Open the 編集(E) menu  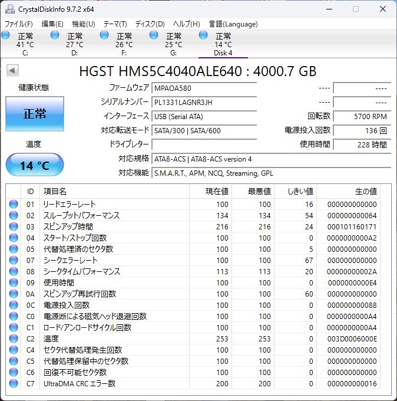[52, 24]
